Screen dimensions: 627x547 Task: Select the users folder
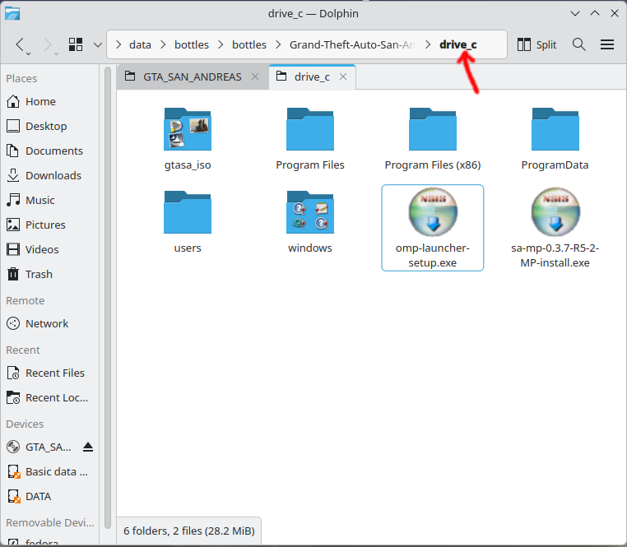pos(188,222)
